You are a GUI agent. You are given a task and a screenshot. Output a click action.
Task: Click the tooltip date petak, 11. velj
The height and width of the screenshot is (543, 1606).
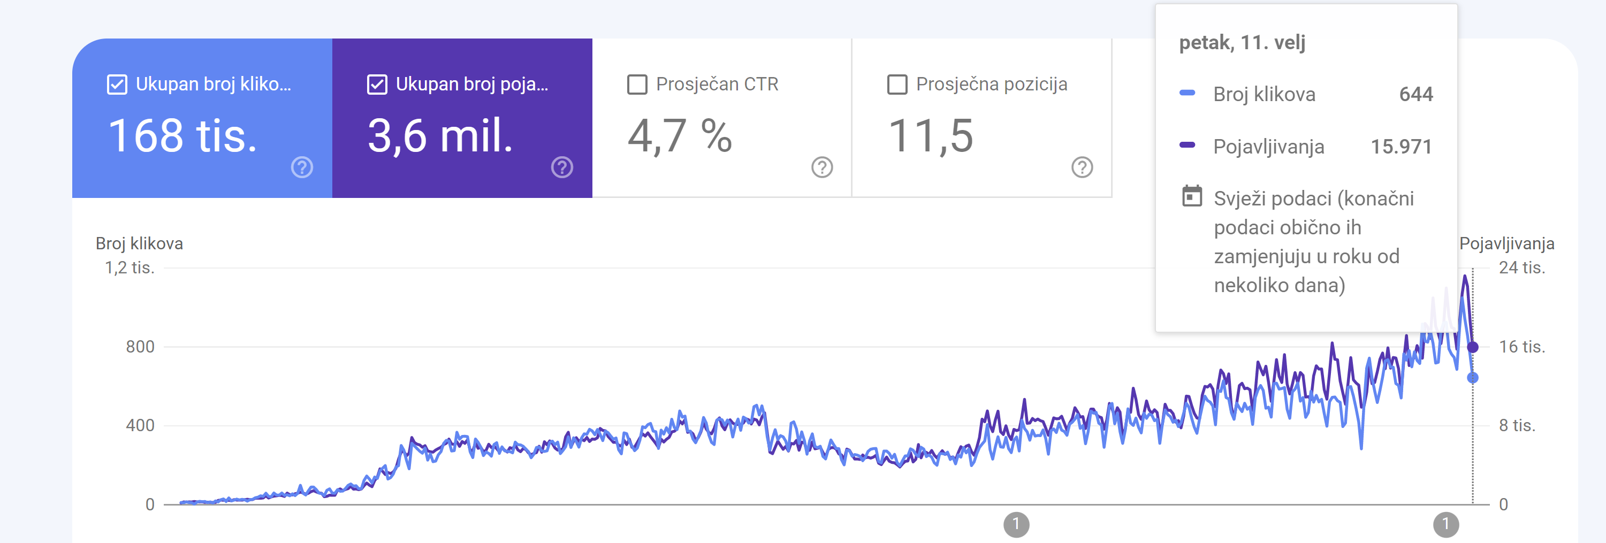point(1242,42)
